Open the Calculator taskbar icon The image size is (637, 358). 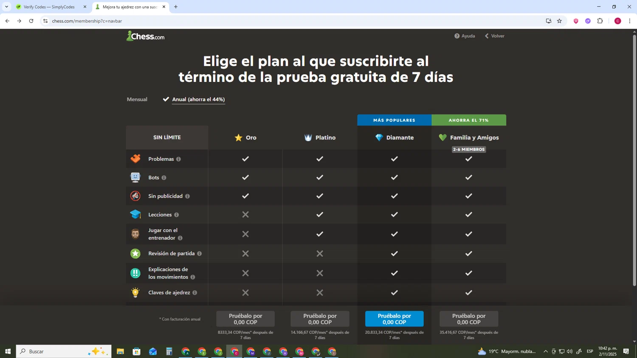tap(169, 351)
